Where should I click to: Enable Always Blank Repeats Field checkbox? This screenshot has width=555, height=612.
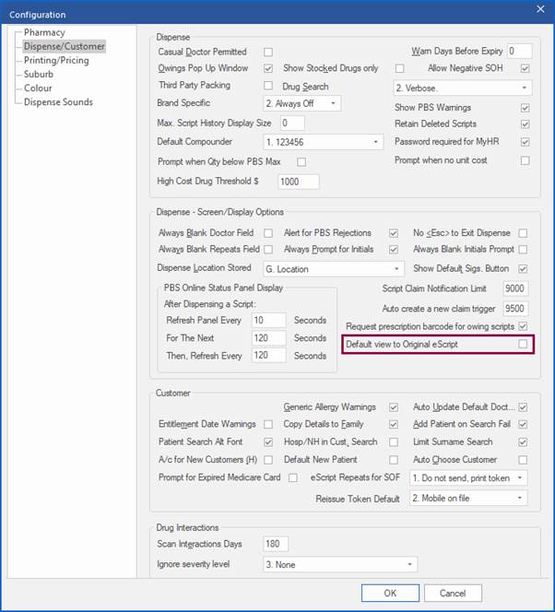coord(268,249)
